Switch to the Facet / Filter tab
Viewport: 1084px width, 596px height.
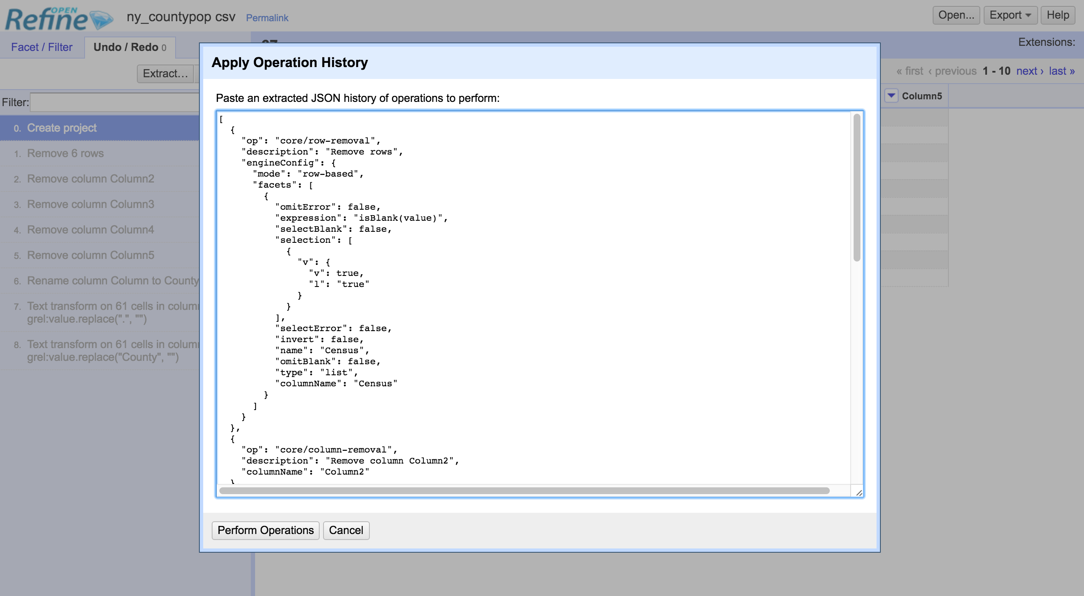tap(42, 47)
